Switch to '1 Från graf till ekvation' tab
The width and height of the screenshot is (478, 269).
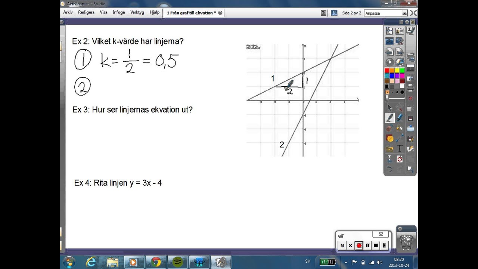pos(191,13)
